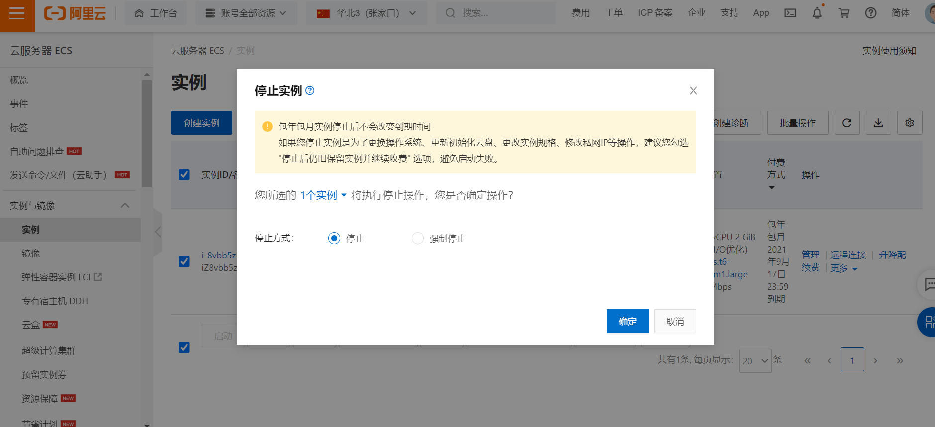Click the download export icon
The height and width of the screenshot is (427, 935).
tap(878, 123)
